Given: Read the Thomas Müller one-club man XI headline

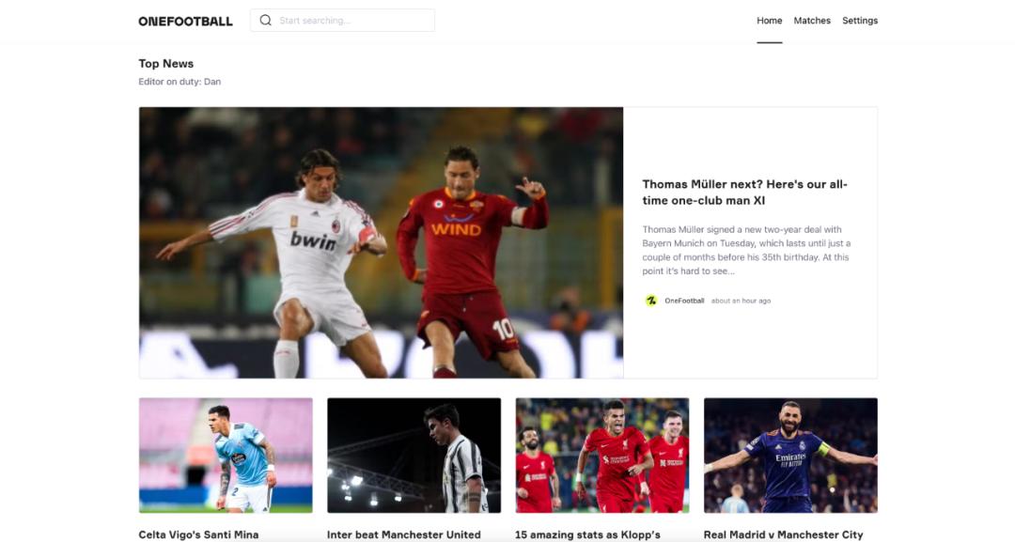Looking at the screenshot, I should pos(744,192).
